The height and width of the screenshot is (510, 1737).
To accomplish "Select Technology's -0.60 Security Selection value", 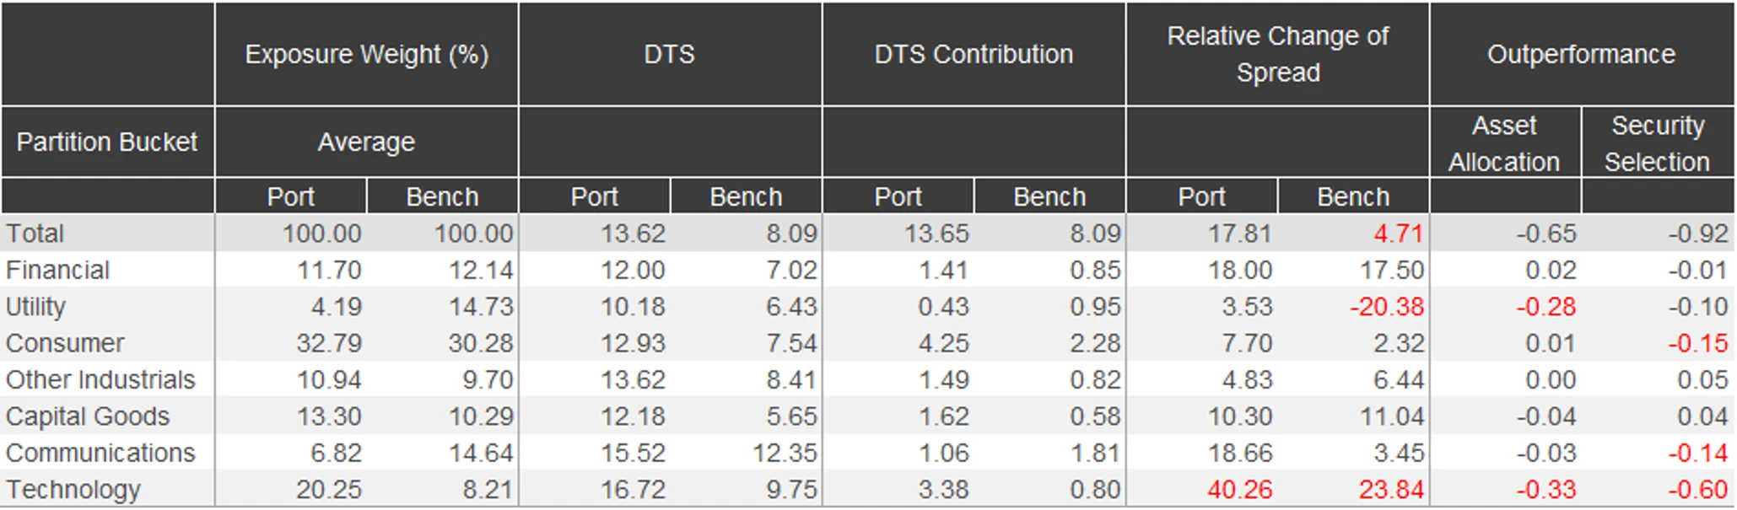I will (x=1697, y=490).
